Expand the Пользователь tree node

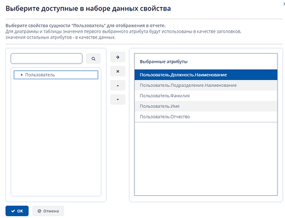coord(22,75)
